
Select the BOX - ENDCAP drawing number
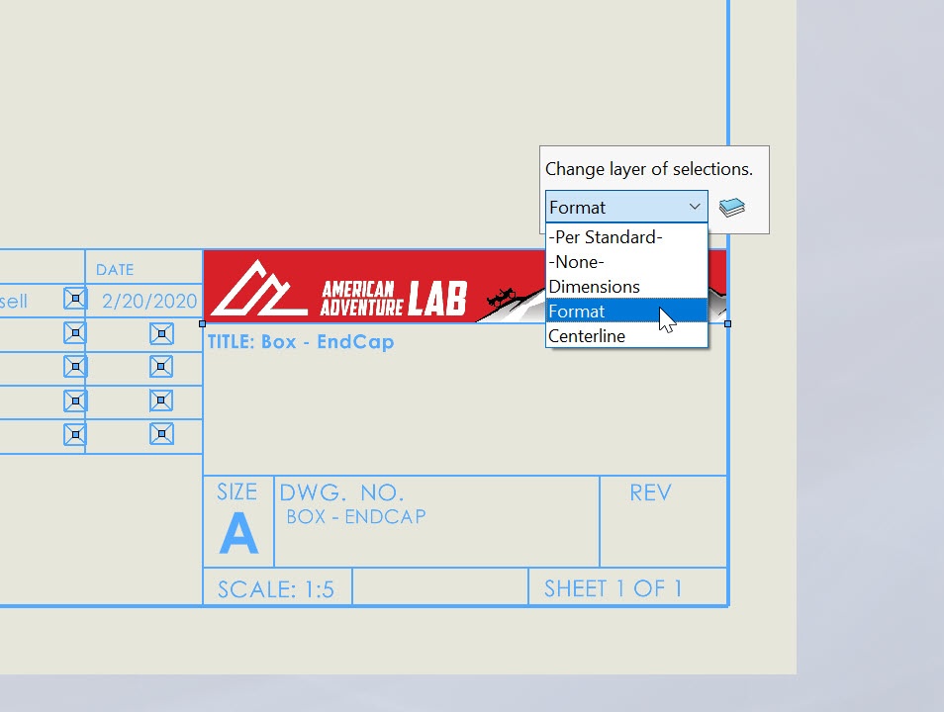pyautogui.click(x=356, y=516)
